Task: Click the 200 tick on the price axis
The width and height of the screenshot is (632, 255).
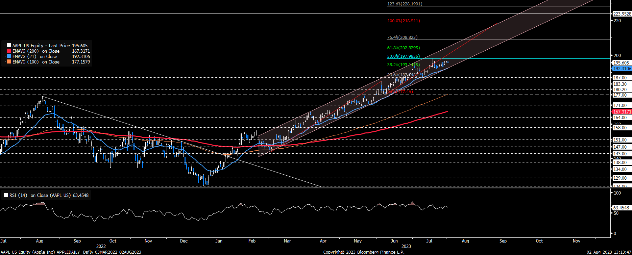Action: pos(617,55)
